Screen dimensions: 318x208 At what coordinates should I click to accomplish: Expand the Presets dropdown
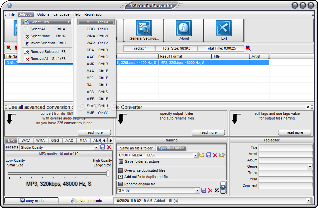(x=96, y=147)
